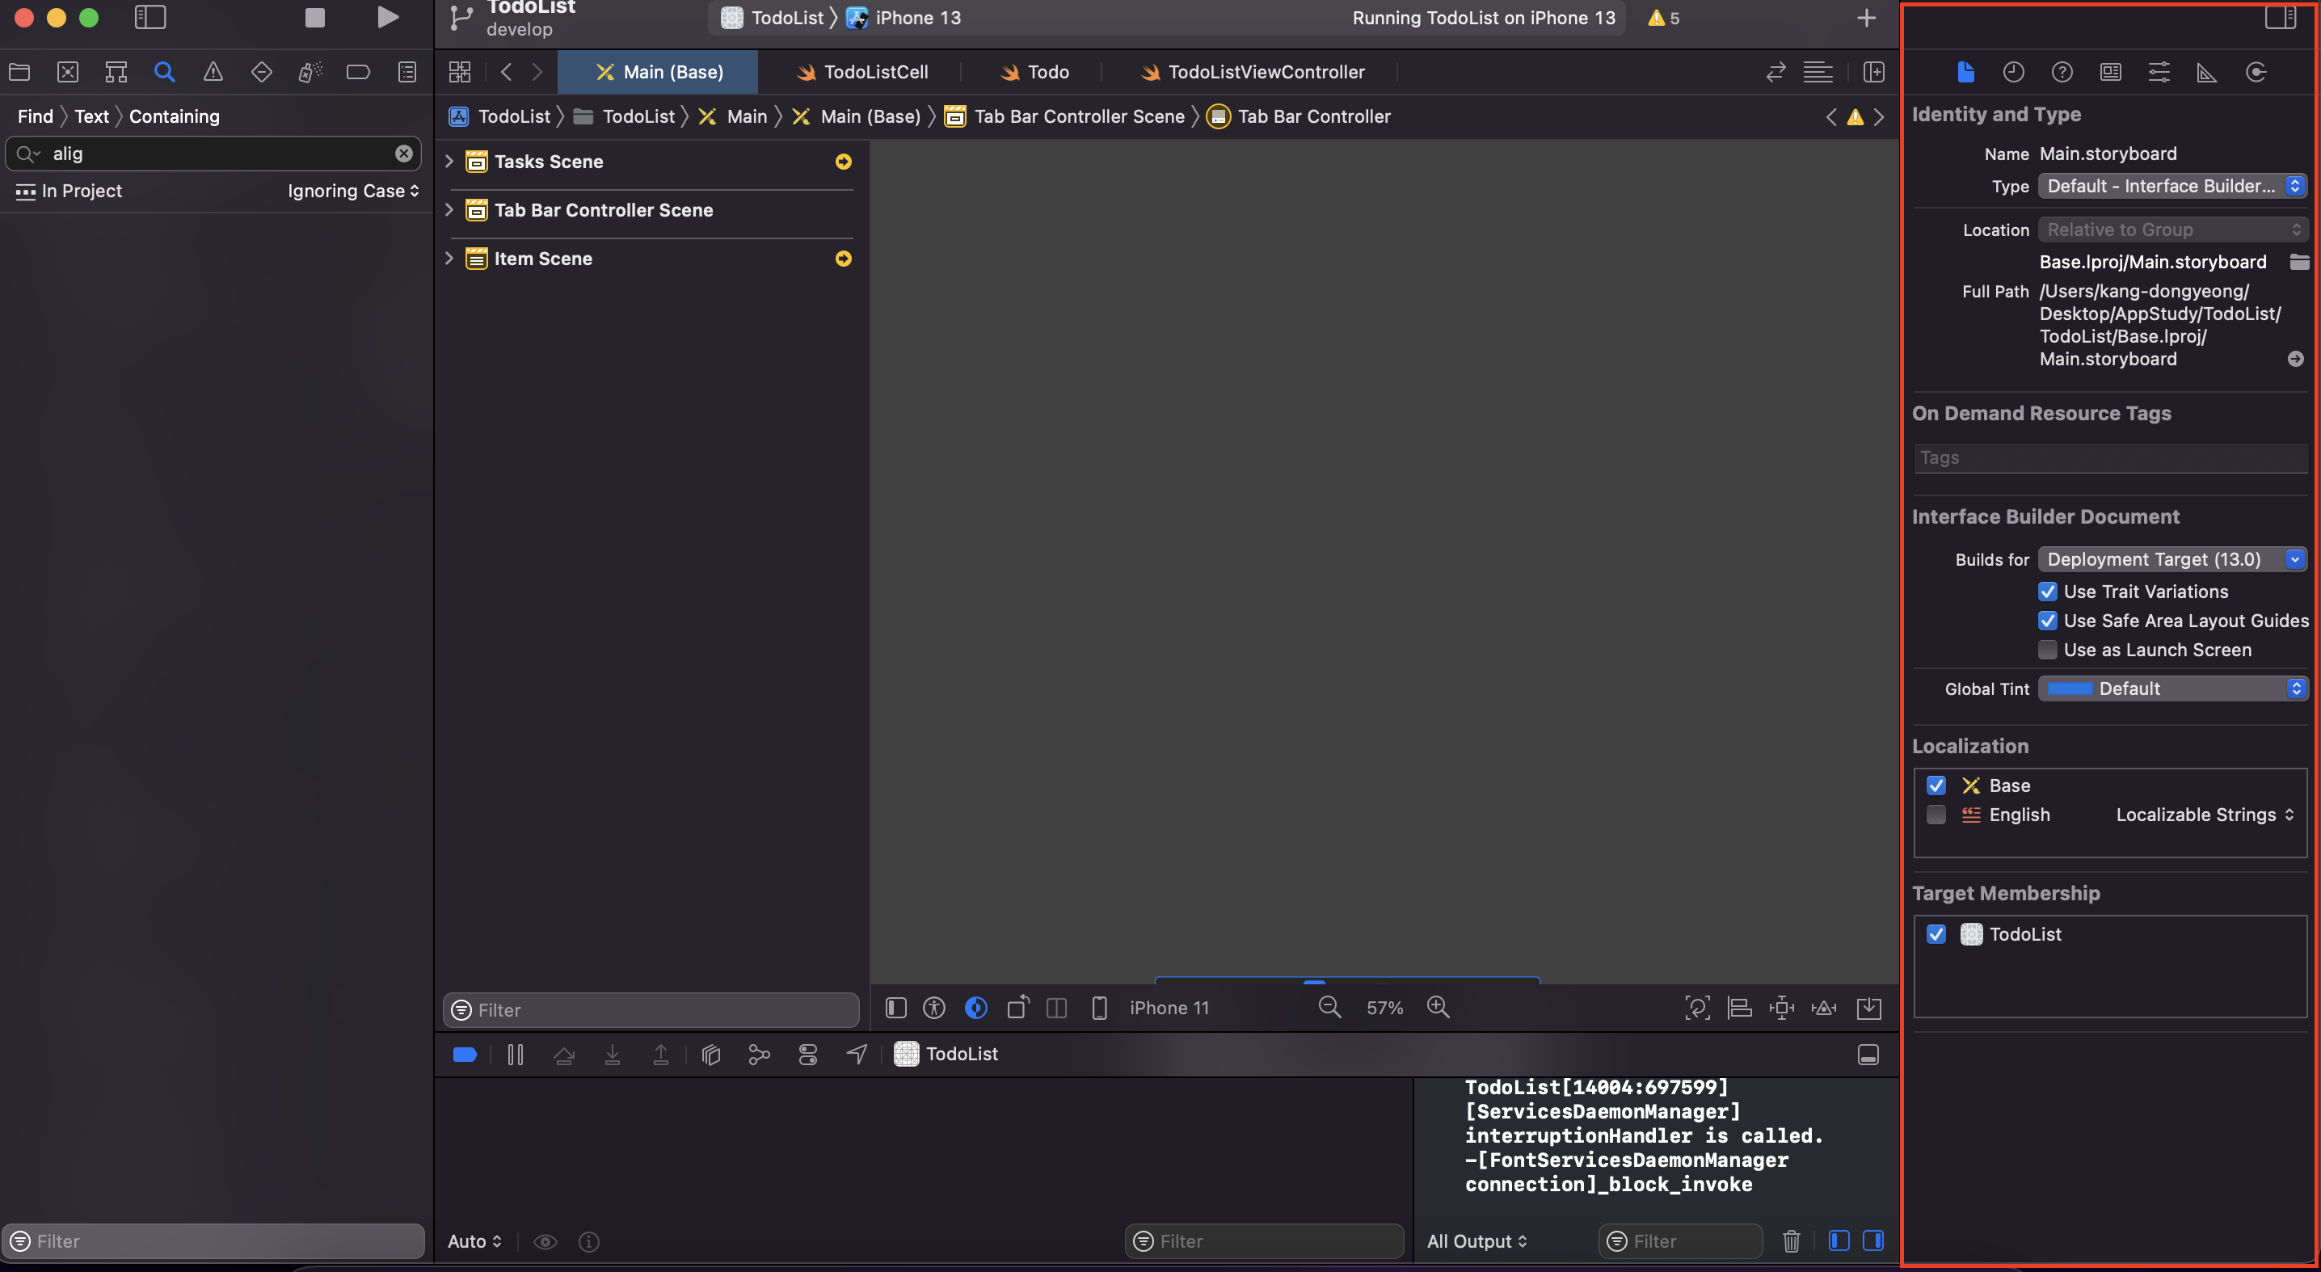2321x1272 pixels.
Task: Open the Issue navigator warning icon
Action: point(213,72)
